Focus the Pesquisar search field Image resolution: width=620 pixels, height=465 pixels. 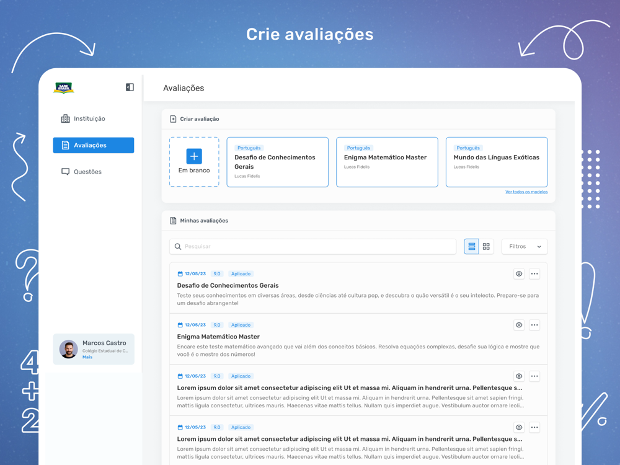pyautogui.click(x=312, y=246)
